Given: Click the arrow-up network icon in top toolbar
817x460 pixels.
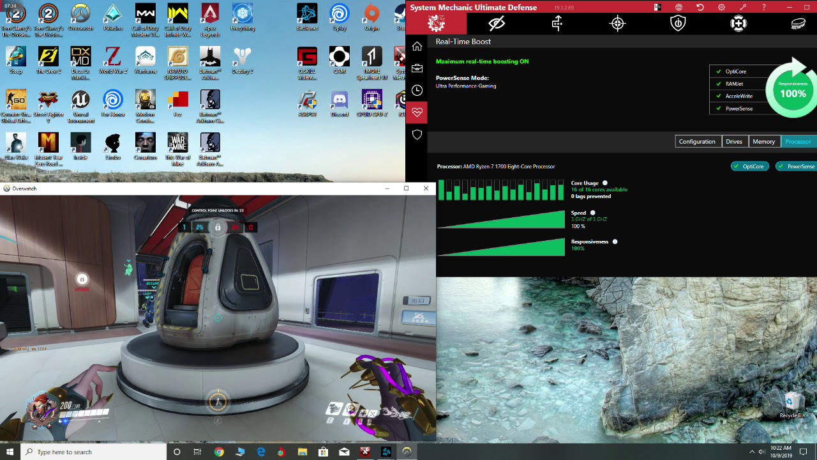Looking at the screenshot, I should (557, 24).
